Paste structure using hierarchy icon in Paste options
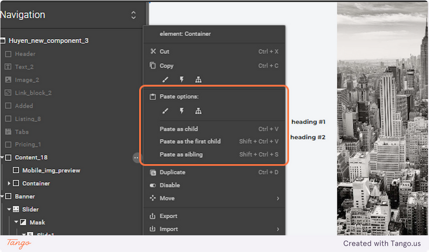Screen dimensions: 429x252 point(198,111)
